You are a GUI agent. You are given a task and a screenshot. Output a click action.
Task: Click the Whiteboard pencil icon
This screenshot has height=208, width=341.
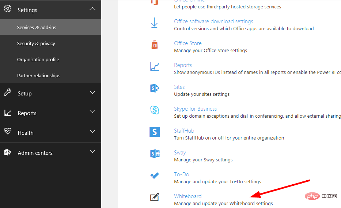point(155,197)
